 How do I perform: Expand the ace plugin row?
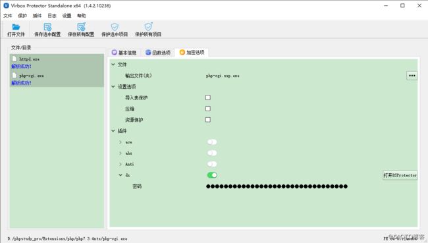120,142
